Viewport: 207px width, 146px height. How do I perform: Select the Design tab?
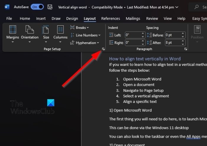pyautogui.click(x=72, y=19)
